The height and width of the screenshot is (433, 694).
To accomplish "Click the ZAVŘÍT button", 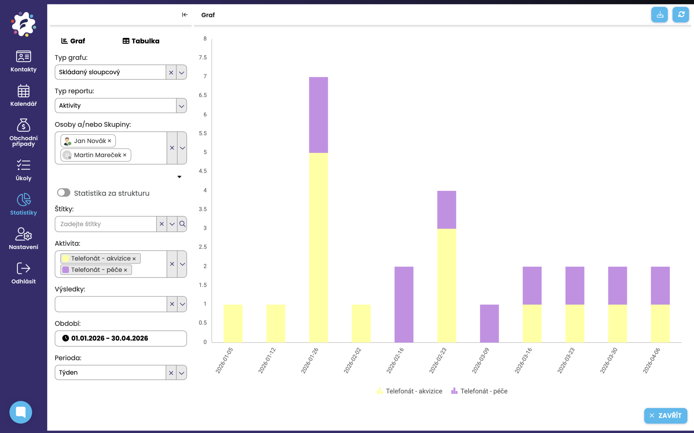I will [666, 415].
